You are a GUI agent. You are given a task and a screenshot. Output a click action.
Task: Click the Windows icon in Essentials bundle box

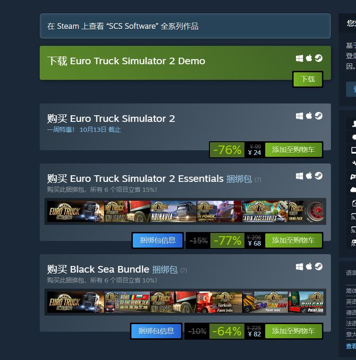click(x=299, y=176)
